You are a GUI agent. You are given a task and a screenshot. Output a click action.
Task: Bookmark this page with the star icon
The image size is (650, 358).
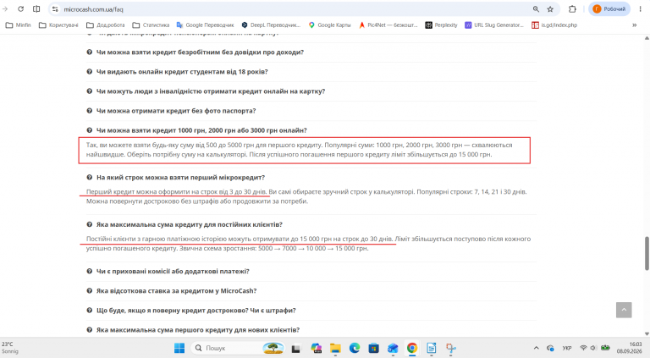tap(550, 9)
